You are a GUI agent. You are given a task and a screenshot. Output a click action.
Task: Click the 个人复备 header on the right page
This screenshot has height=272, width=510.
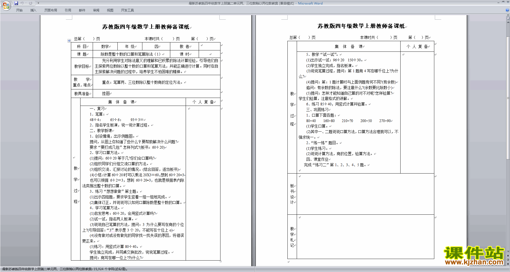pos(417,46)
